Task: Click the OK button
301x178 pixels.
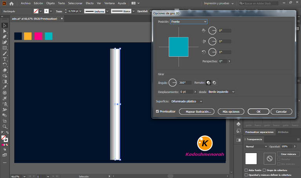Action: pyautogui.click(x=258, y=112)
